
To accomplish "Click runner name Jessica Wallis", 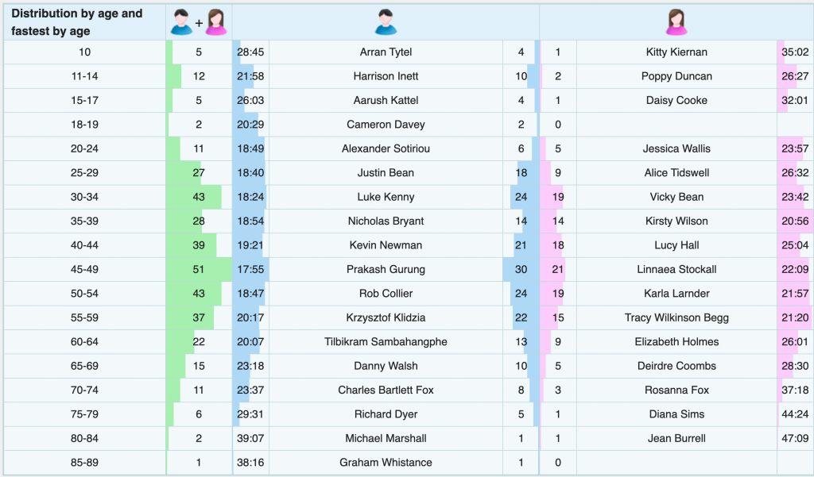I will click(x=676, y=148).
